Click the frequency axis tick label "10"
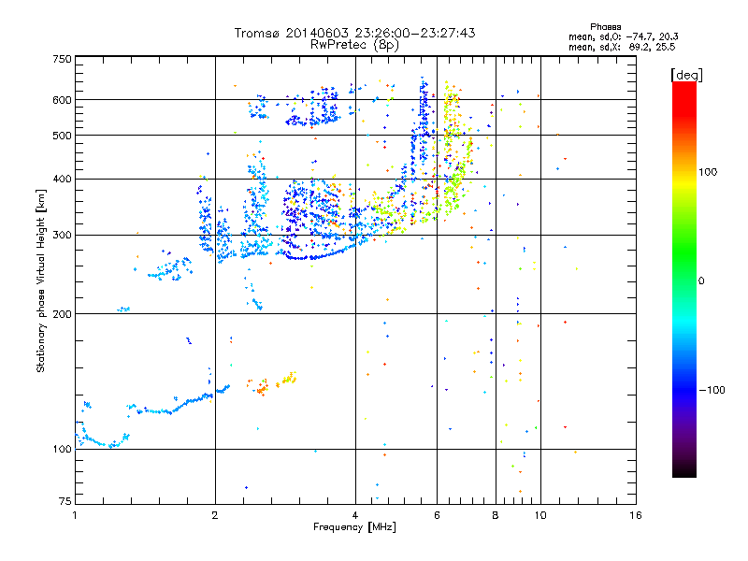 pyautogui.click(x=540, y=515)
